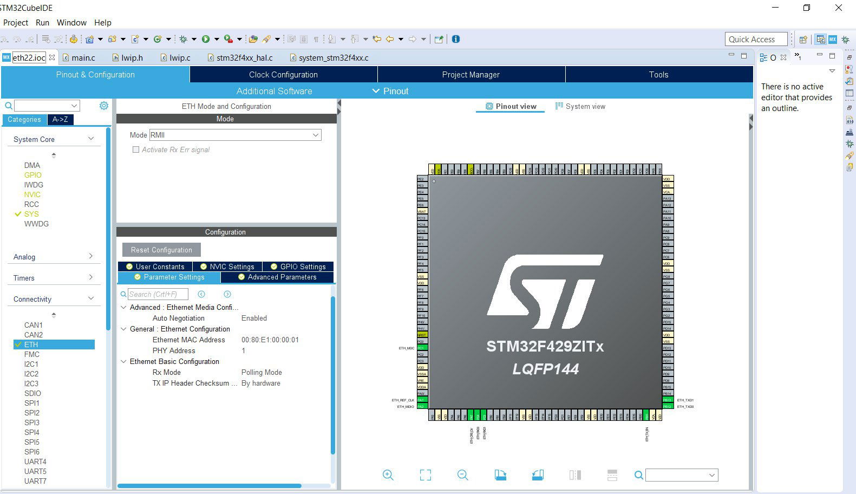
Task: Zoom out of the pinout view
Action: point(462,475)
